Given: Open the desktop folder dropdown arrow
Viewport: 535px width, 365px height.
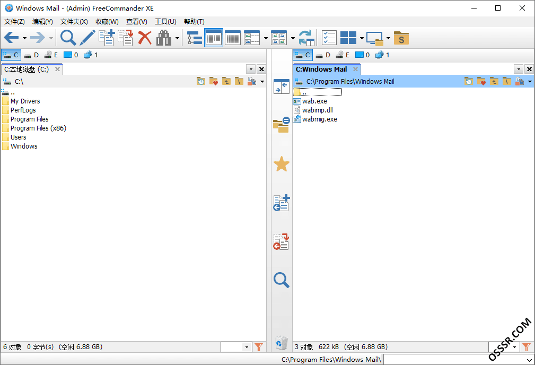Looking at the screenshot, I should coord(388,38).
